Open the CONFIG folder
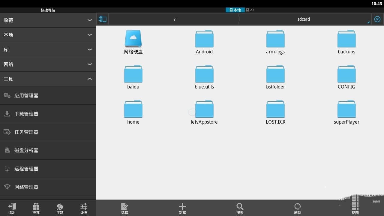The height and width of the screenshot is (216, 384). [346, 74]
